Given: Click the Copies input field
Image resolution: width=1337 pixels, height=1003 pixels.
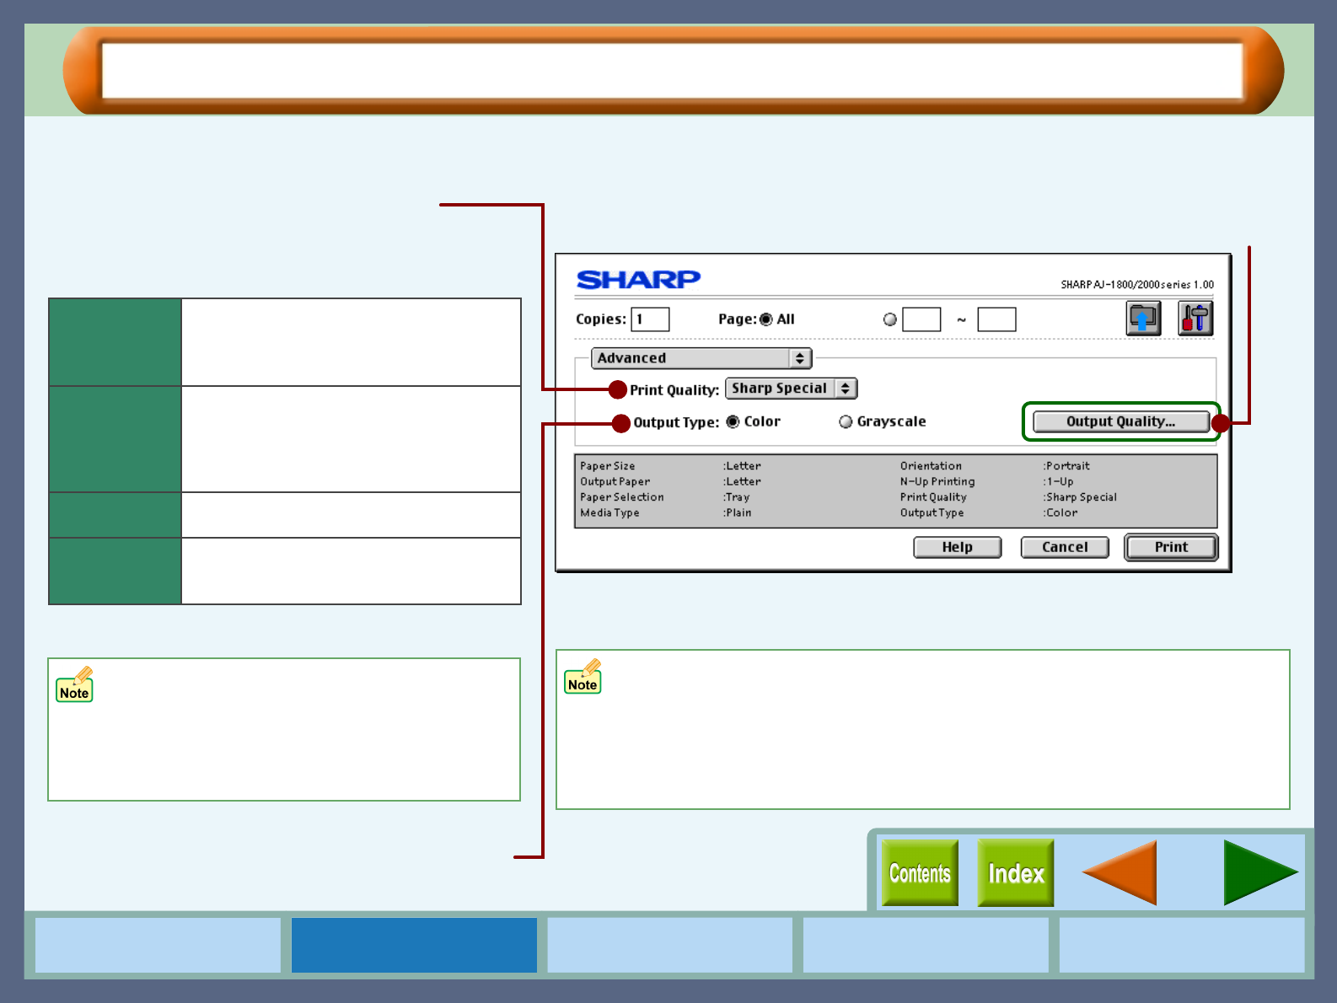Looking at the screenshot, I should click(x=651, y=319).
